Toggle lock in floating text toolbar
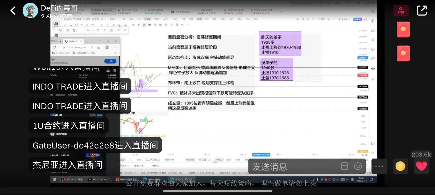Viewport: 435px width, 195px height. click(x=111, y=30)
